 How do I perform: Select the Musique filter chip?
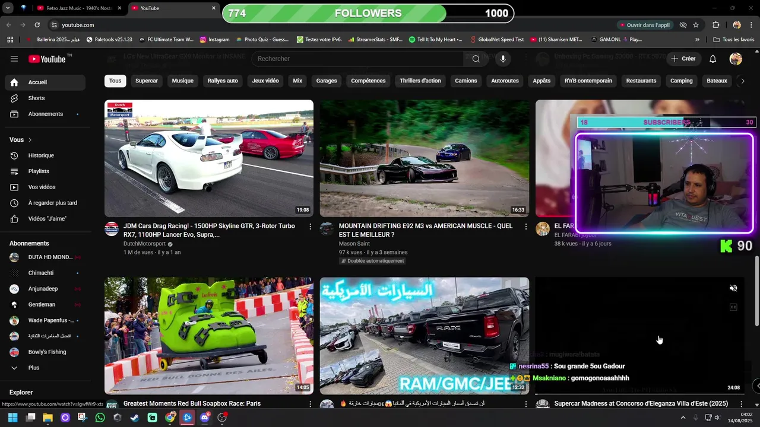183,81
